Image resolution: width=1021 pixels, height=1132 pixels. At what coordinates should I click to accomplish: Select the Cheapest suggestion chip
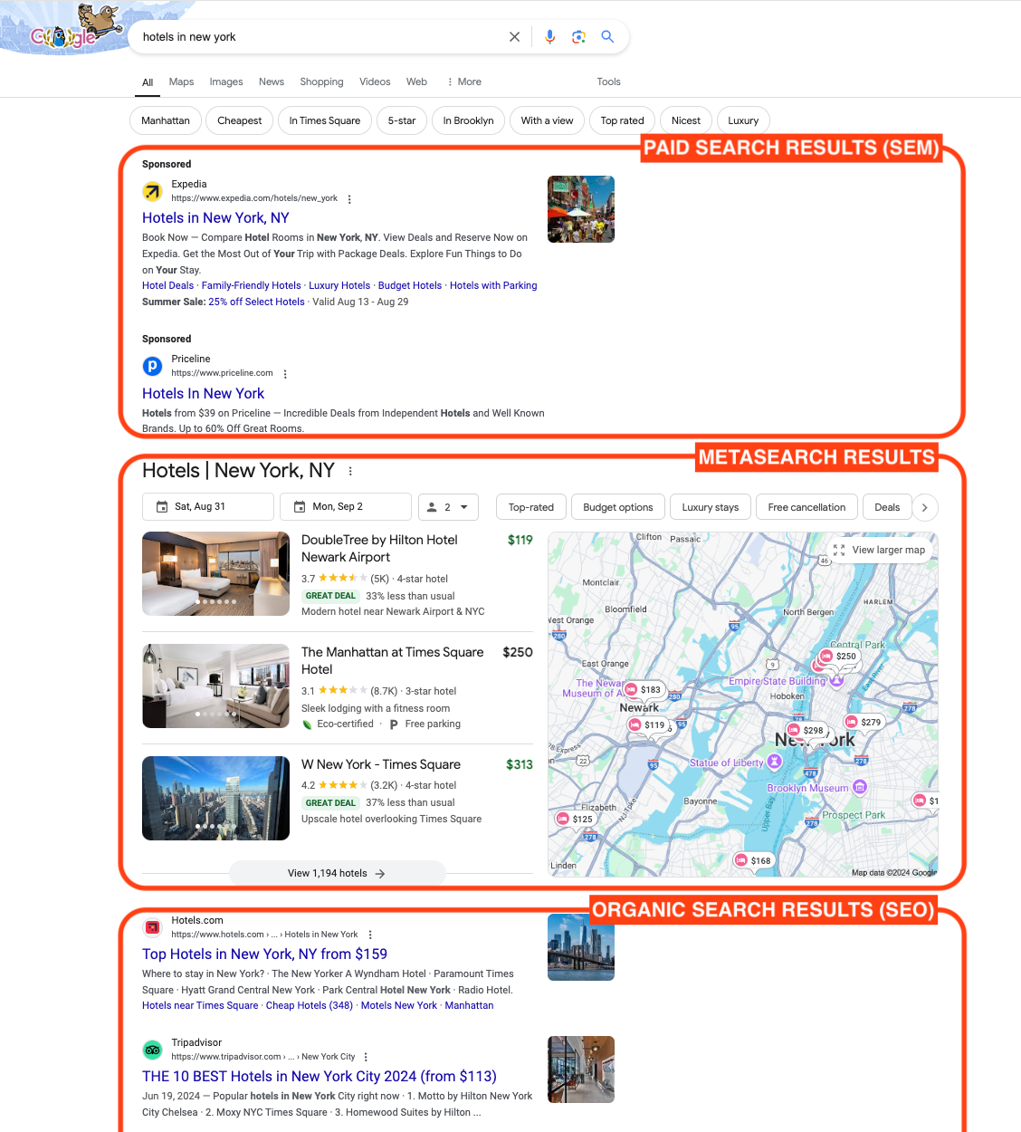[x=240, y=120]
